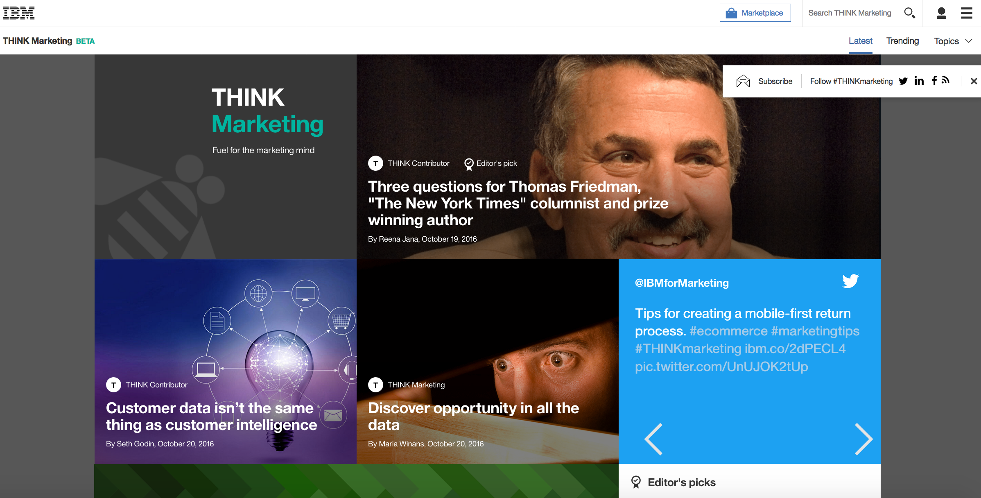Select the Trending tab
This screenshot has height=498, width=981.
click(x=903, y=41)
